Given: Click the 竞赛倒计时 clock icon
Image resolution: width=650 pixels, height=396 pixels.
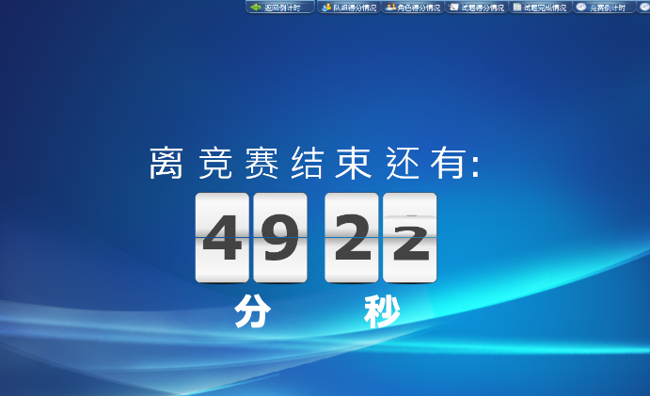Looking at the screenshot, I should click(x=581, y=8).
